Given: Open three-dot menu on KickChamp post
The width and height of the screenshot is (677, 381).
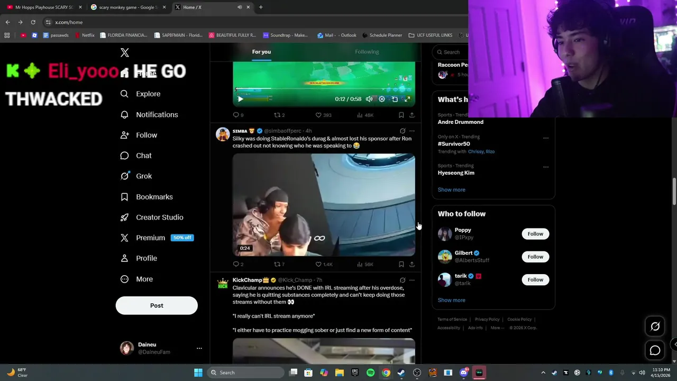Looking at the screenshot, I should click(412, 280).
